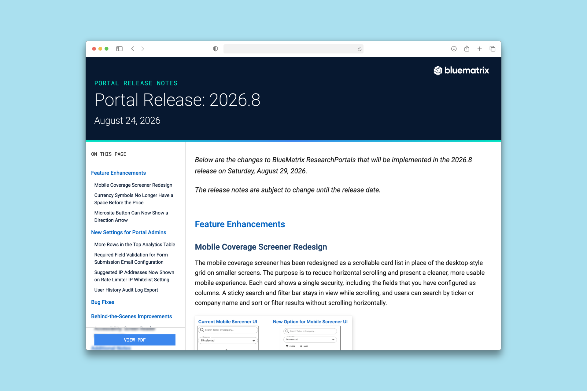Click the VIEW PDF button
This screenshot has width=587, height=391.
(135, 340)
